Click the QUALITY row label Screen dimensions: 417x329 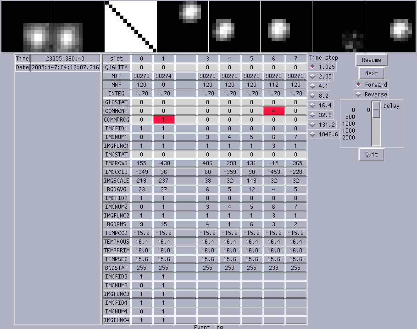tap(117, 67)
